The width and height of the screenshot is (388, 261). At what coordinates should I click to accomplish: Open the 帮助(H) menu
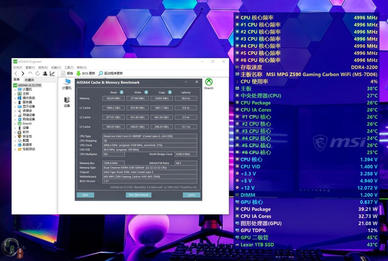point(82,68)
